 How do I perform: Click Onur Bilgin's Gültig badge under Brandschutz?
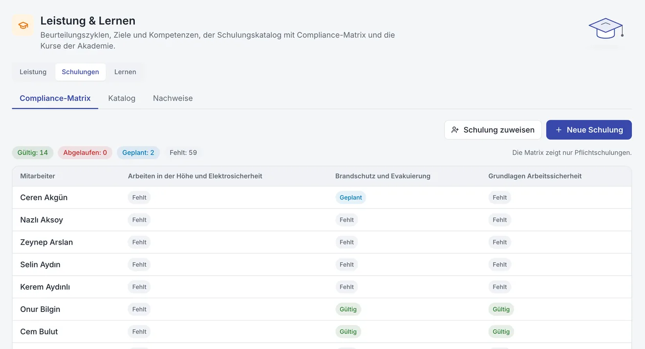pos(348,309)
